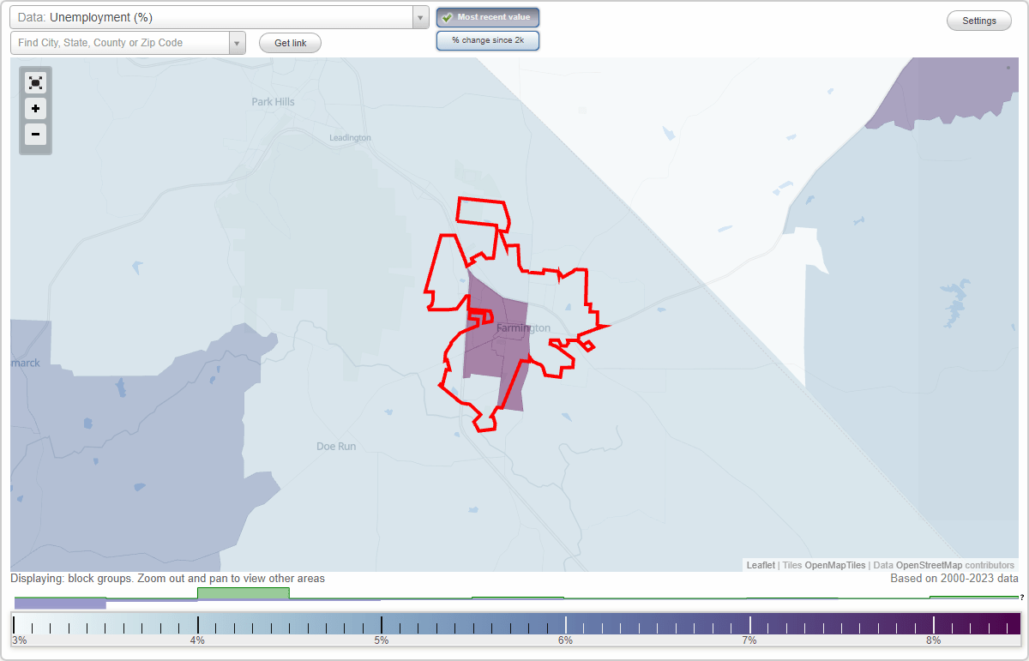Click the Park Hills map label
Screen dimensions: 1029x661
click(273, 101)
